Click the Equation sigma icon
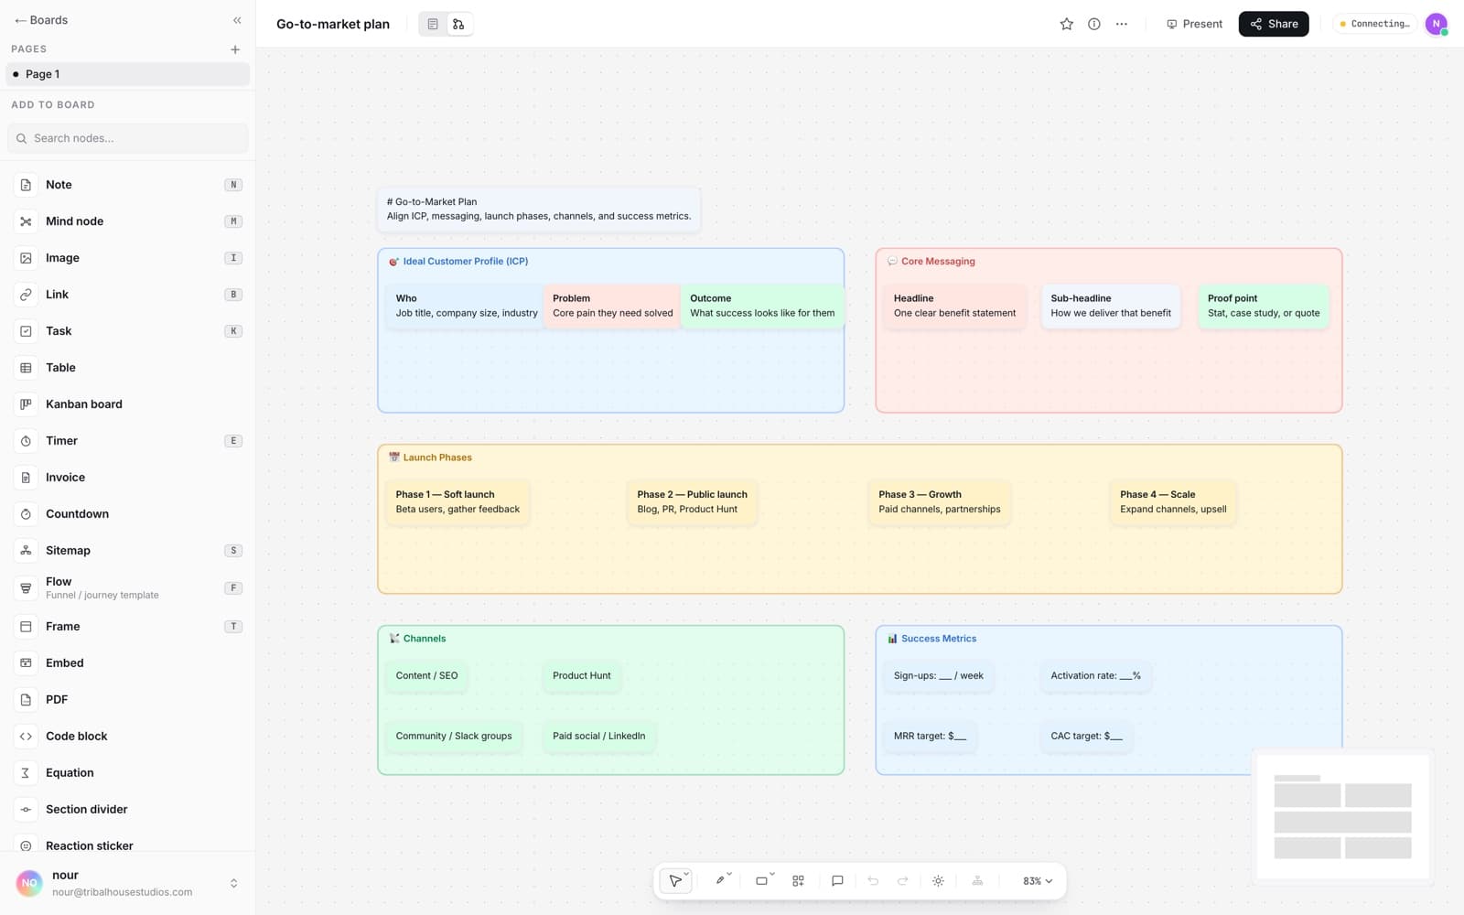This screenshot has height=915, width=1464. tap(26, 773)
